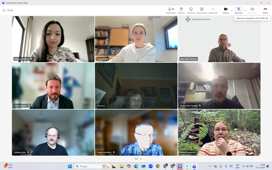Unmute the microphone
The width and height of the screenshot is (272, 170).
tap(238, 9)
